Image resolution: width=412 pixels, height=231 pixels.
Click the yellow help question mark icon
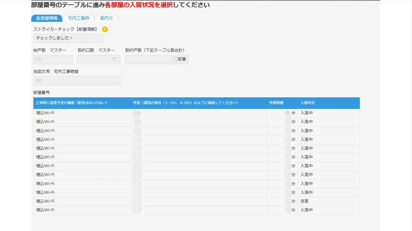pos(105,30)
